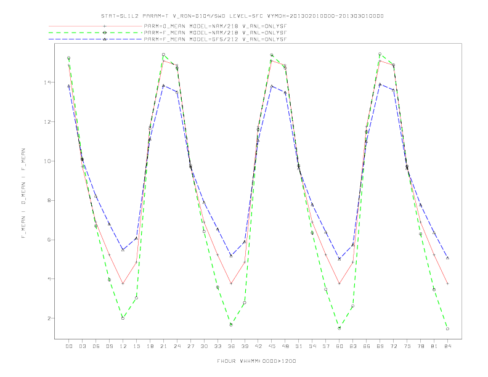The width and height of the screenshot is (488, 377).
Task: Click x-axis tick label 21
Action: 163,346
